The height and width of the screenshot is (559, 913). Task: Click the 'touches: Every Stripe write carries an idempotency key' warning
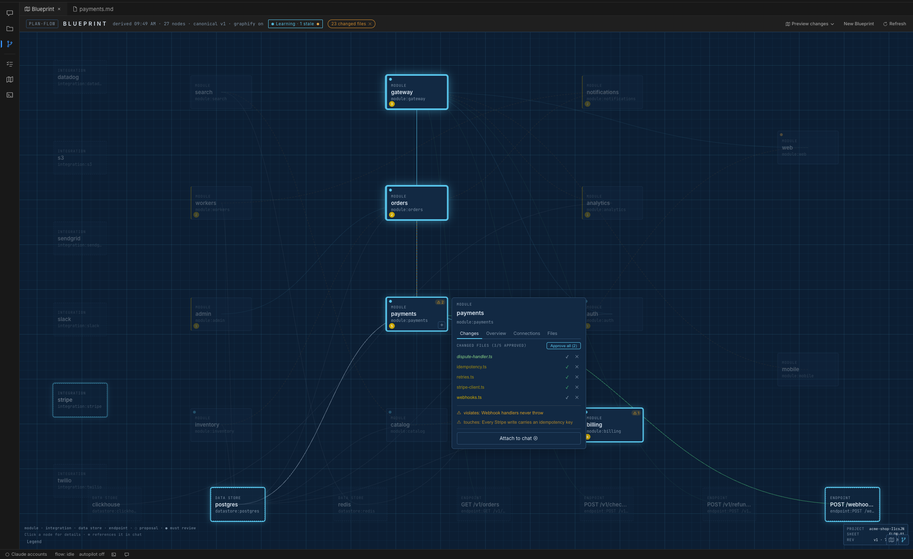point(515,423)
